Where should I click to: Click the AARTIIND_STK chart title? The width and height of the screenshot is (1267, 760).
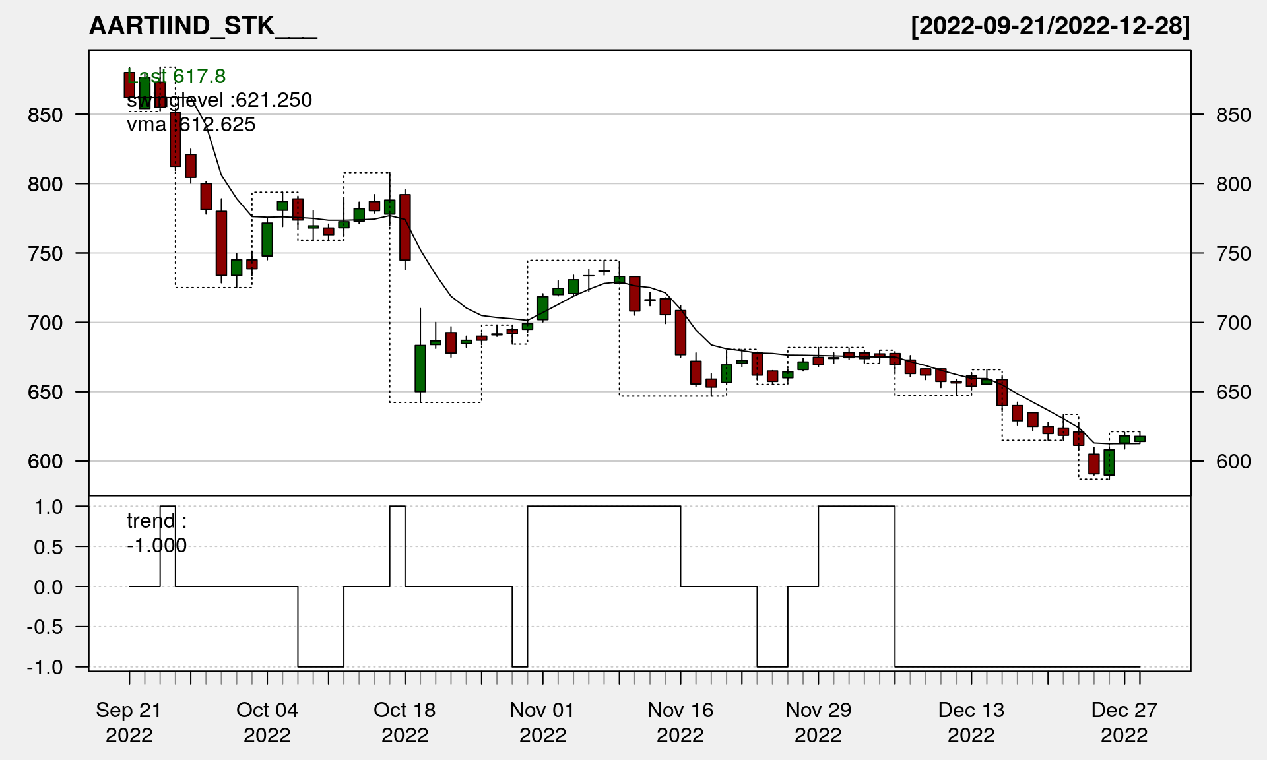[x=203, y=26]
